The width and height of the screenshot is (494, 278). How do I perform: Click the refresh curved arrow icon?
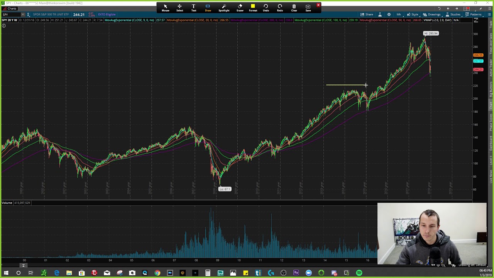coord(439,8)
